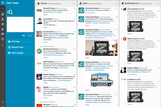Screen dimensions: 161x107
Task: Open the search icon in sidebar
Action: tap(3, 9)
